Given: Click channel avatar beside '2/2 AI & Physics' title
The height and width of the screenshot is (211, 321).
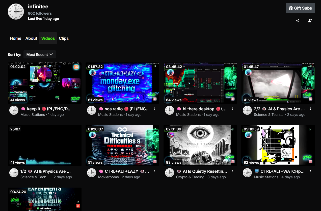Looking at the screenshot, I should (x=247, y=110).
